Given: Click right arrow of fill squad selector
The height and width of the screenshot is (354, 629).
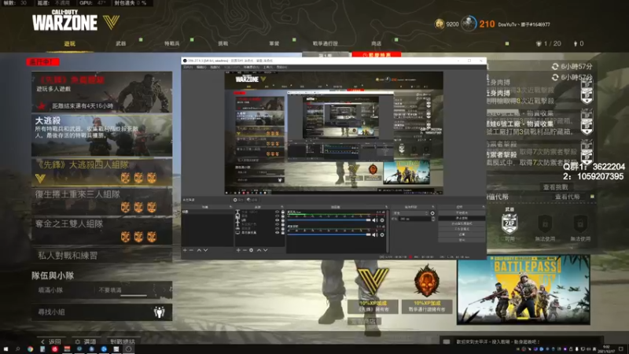Looking at the screenshot, I should [x=164, y=289].
